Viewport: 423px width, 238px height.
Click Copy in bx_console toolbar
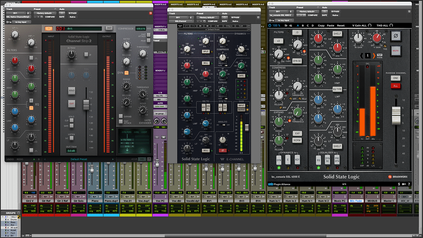coord(321,25)
